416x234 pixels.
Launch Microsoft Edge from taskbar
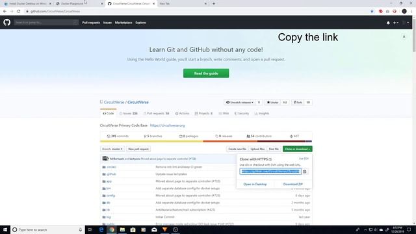pos(101,229)
